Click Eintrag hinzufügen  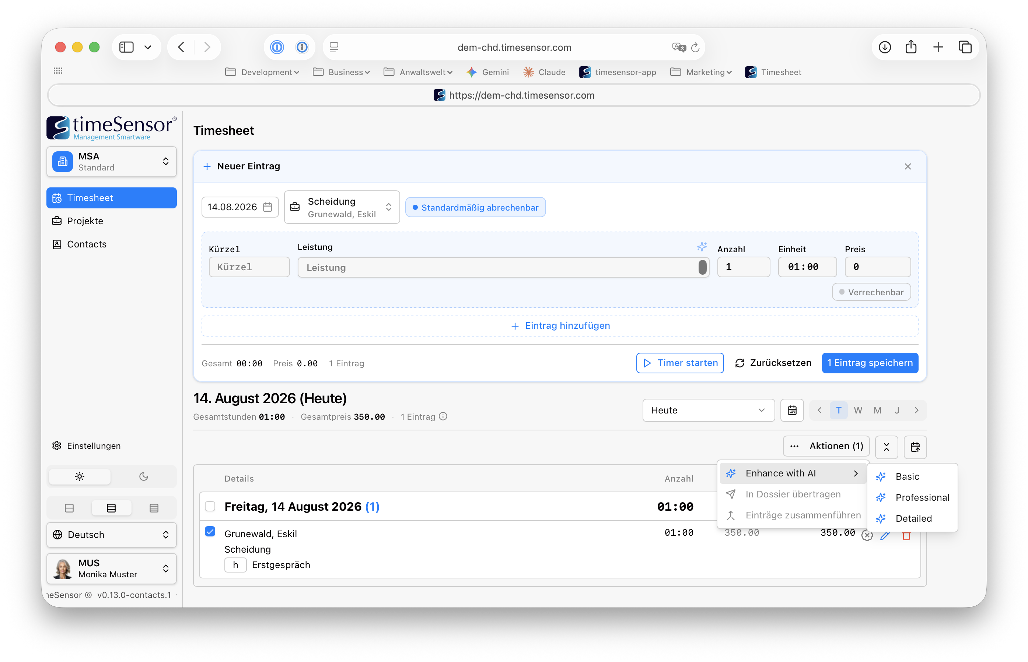point(560,326)
